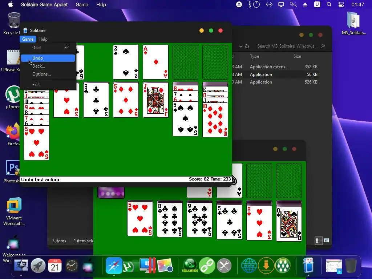Open the Clock icon in the dock
The height and width of the screenshot is (279, 372).
pyautogui.click(x=72, y=266)
